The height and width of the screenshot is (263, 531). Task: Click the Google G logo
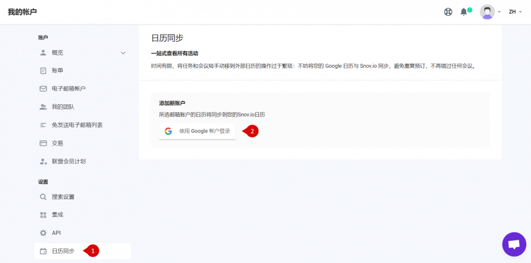click(x=168, y=131)
